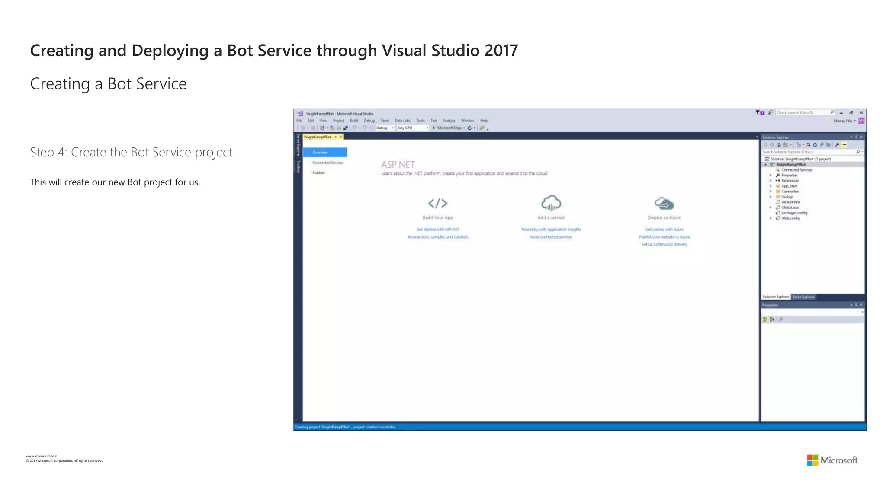Click the Build Your App code icon
This screenshot has height=498, width=886.
pos(437,203)
